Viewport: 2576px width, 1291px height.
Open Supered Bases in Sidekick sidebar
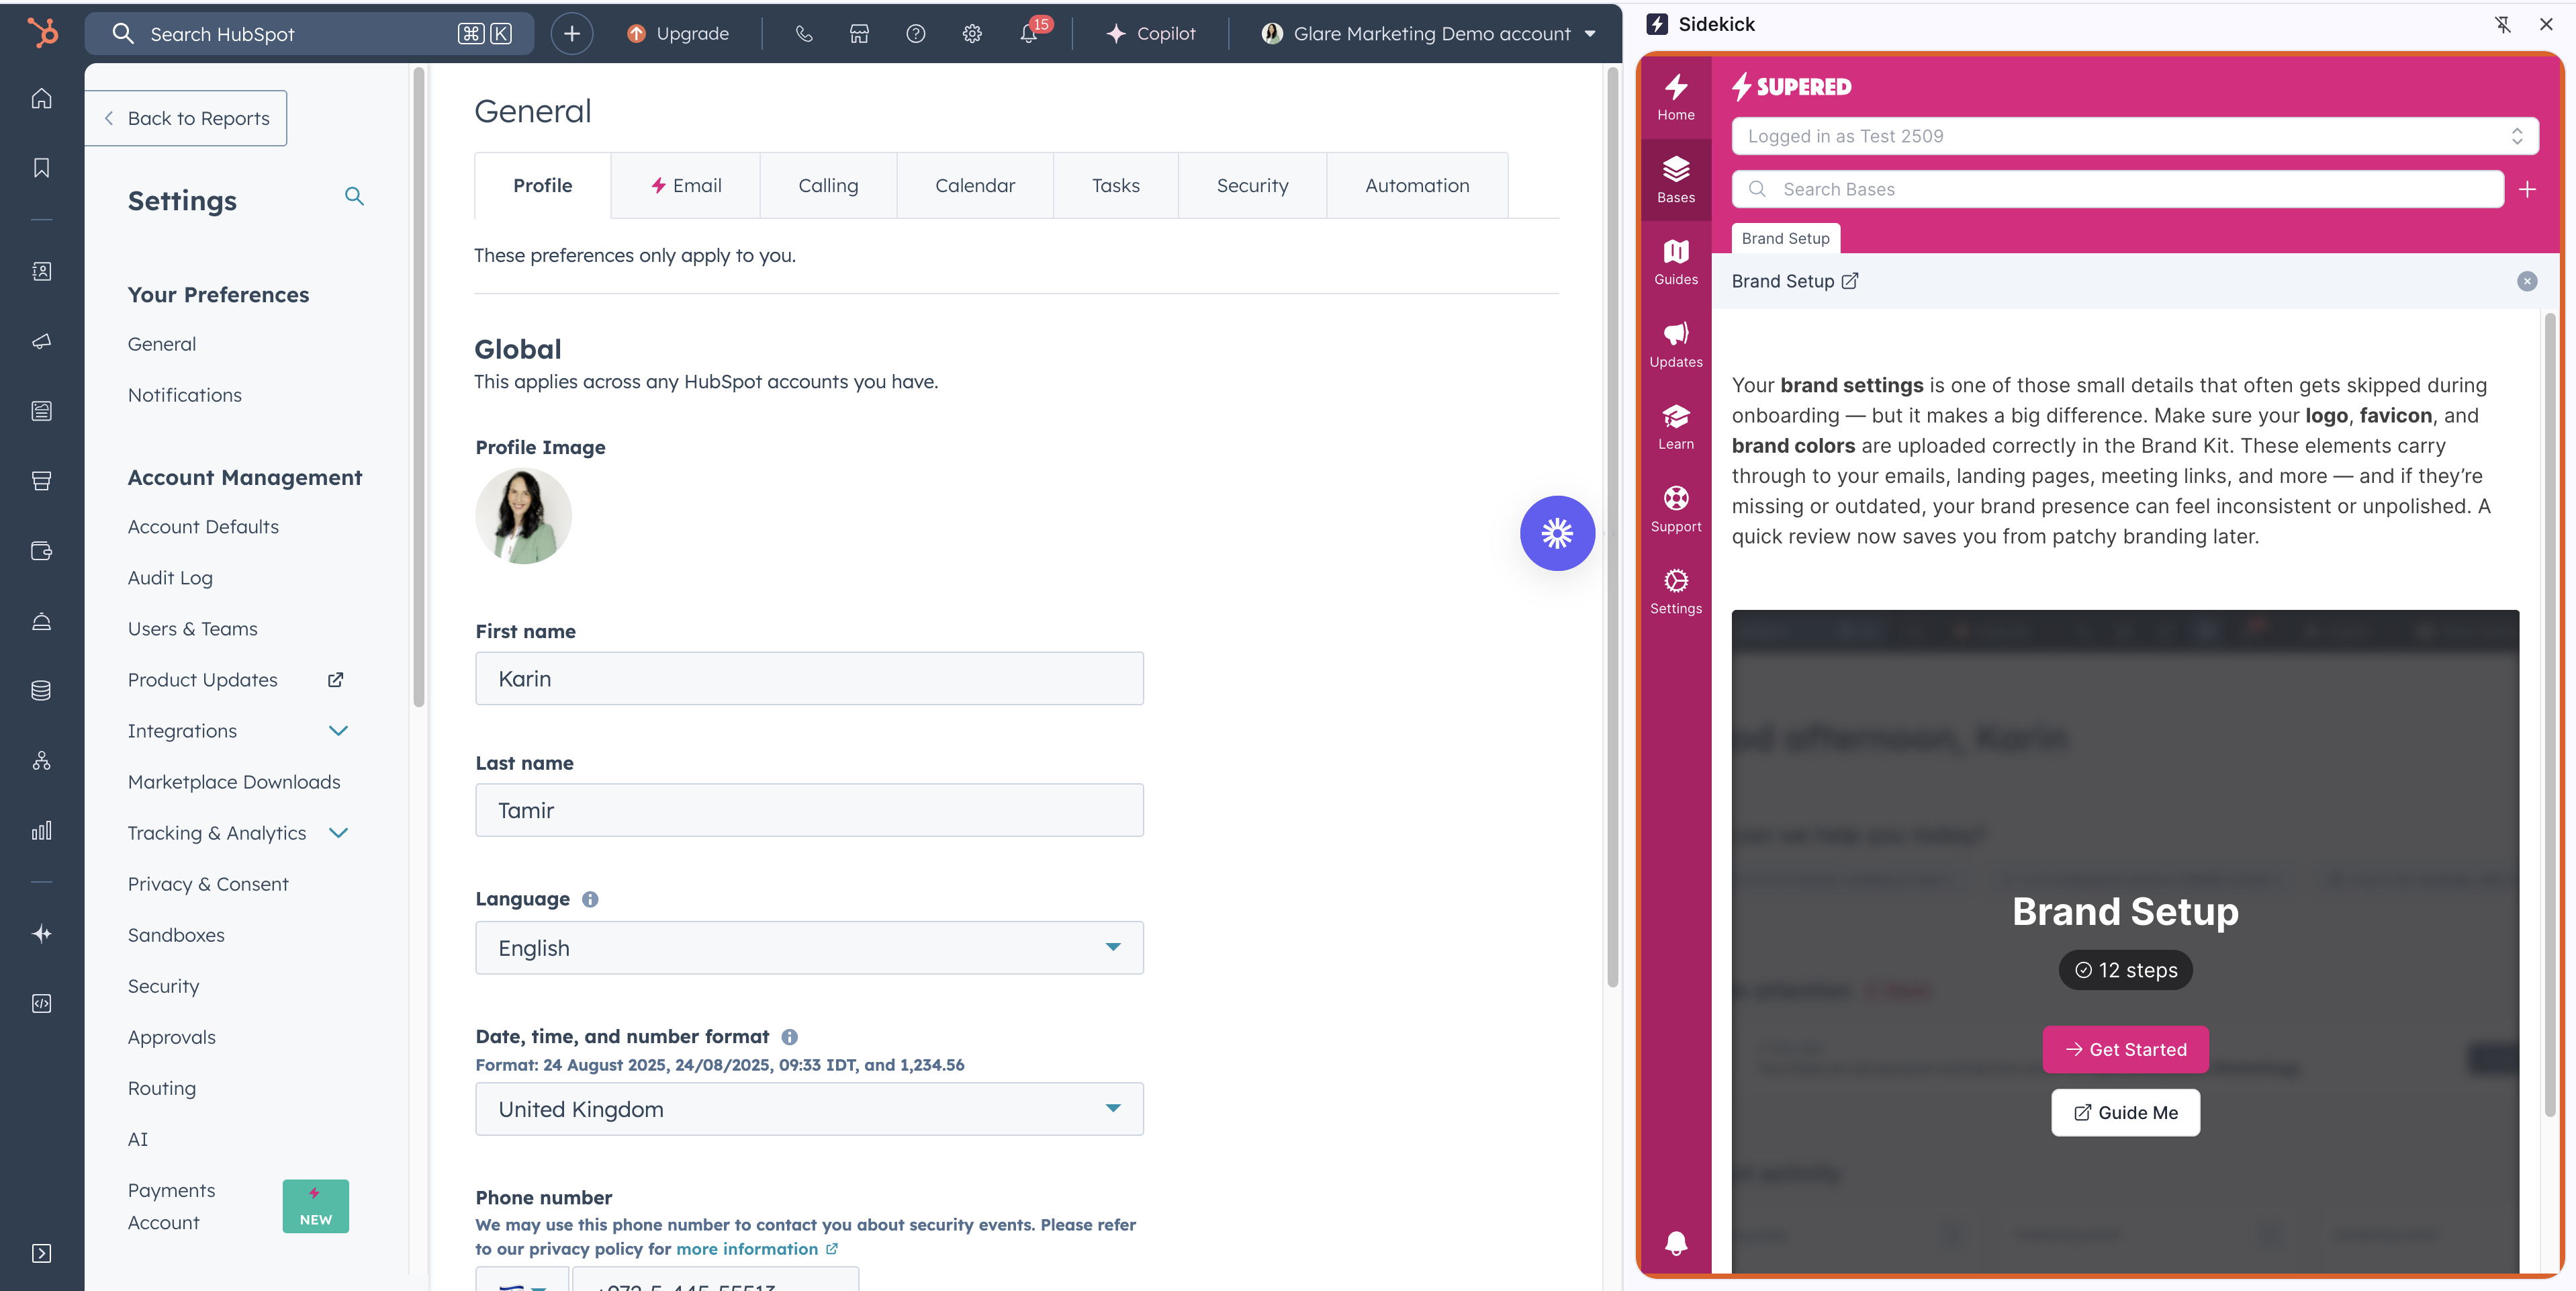pos(1675,180)
